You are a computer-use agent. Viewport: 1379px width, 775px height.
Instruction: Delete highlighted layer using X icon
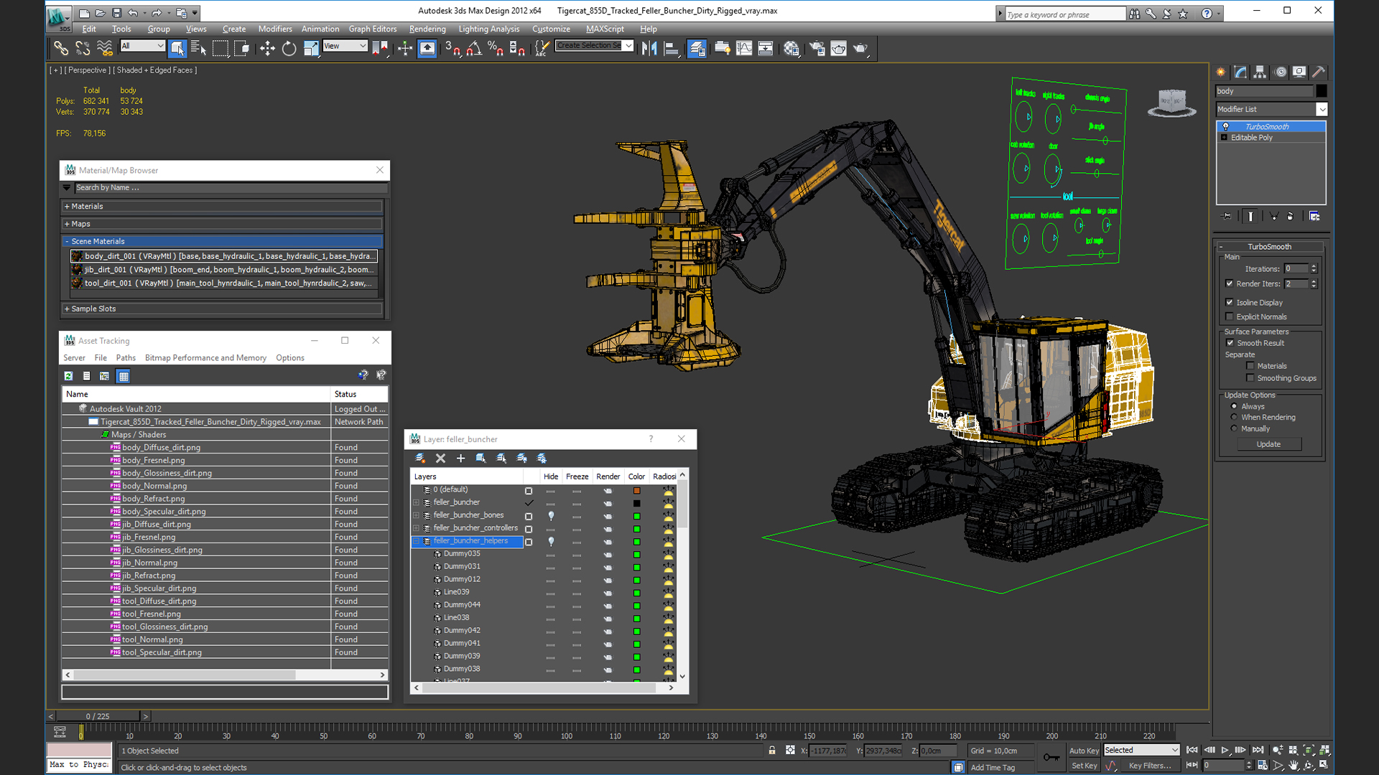click(x=440, y=458)
